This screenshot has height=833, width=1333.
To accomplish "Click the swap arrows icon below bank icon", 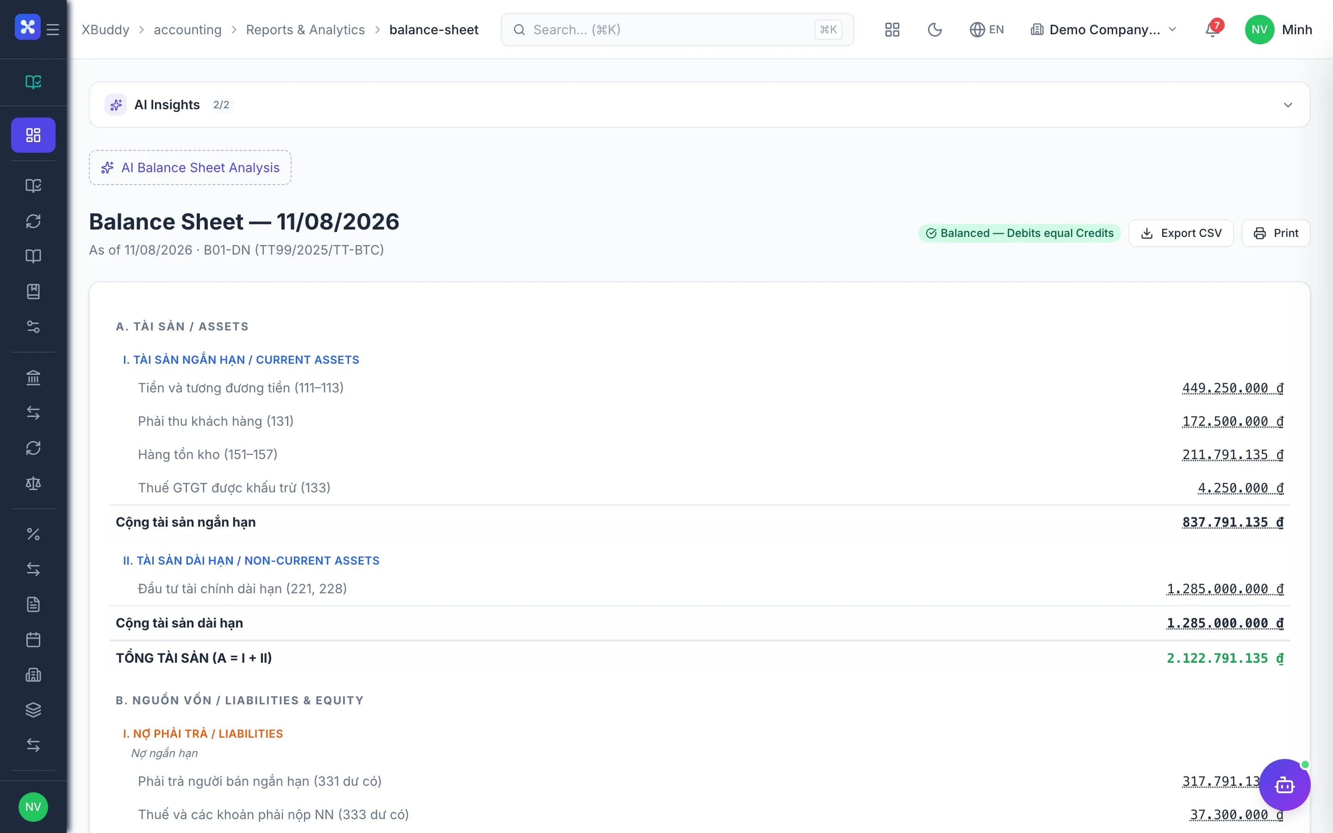I will (33, 413).
